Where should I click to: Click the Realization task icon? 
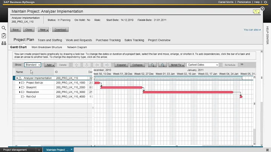[x=23, y=92]
